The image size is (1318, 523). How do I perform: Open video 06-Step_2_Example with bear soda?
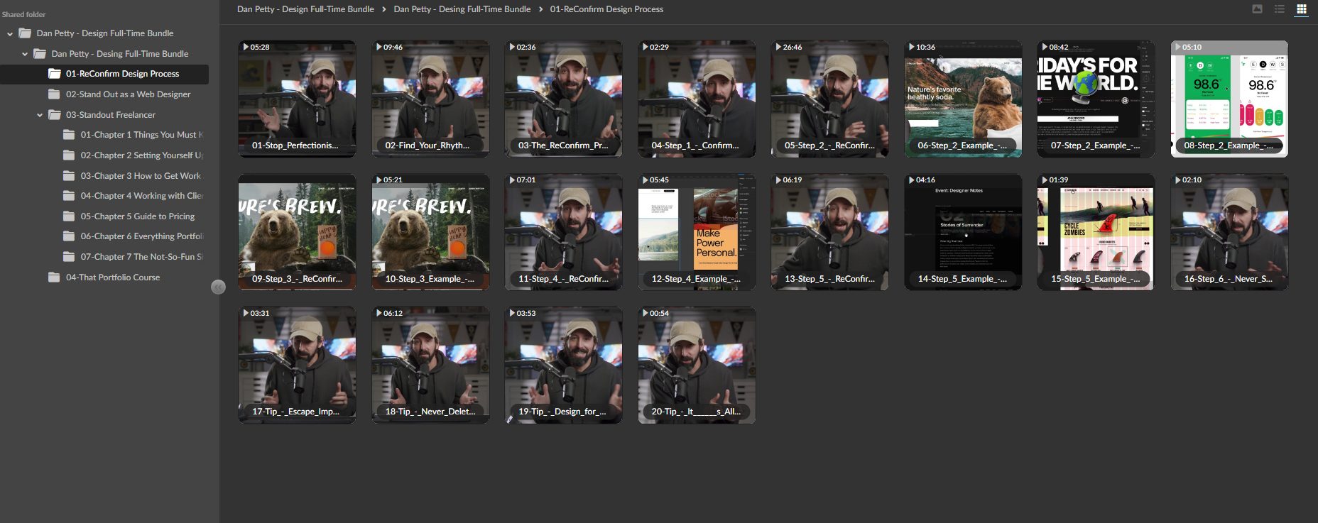(963, 99)
